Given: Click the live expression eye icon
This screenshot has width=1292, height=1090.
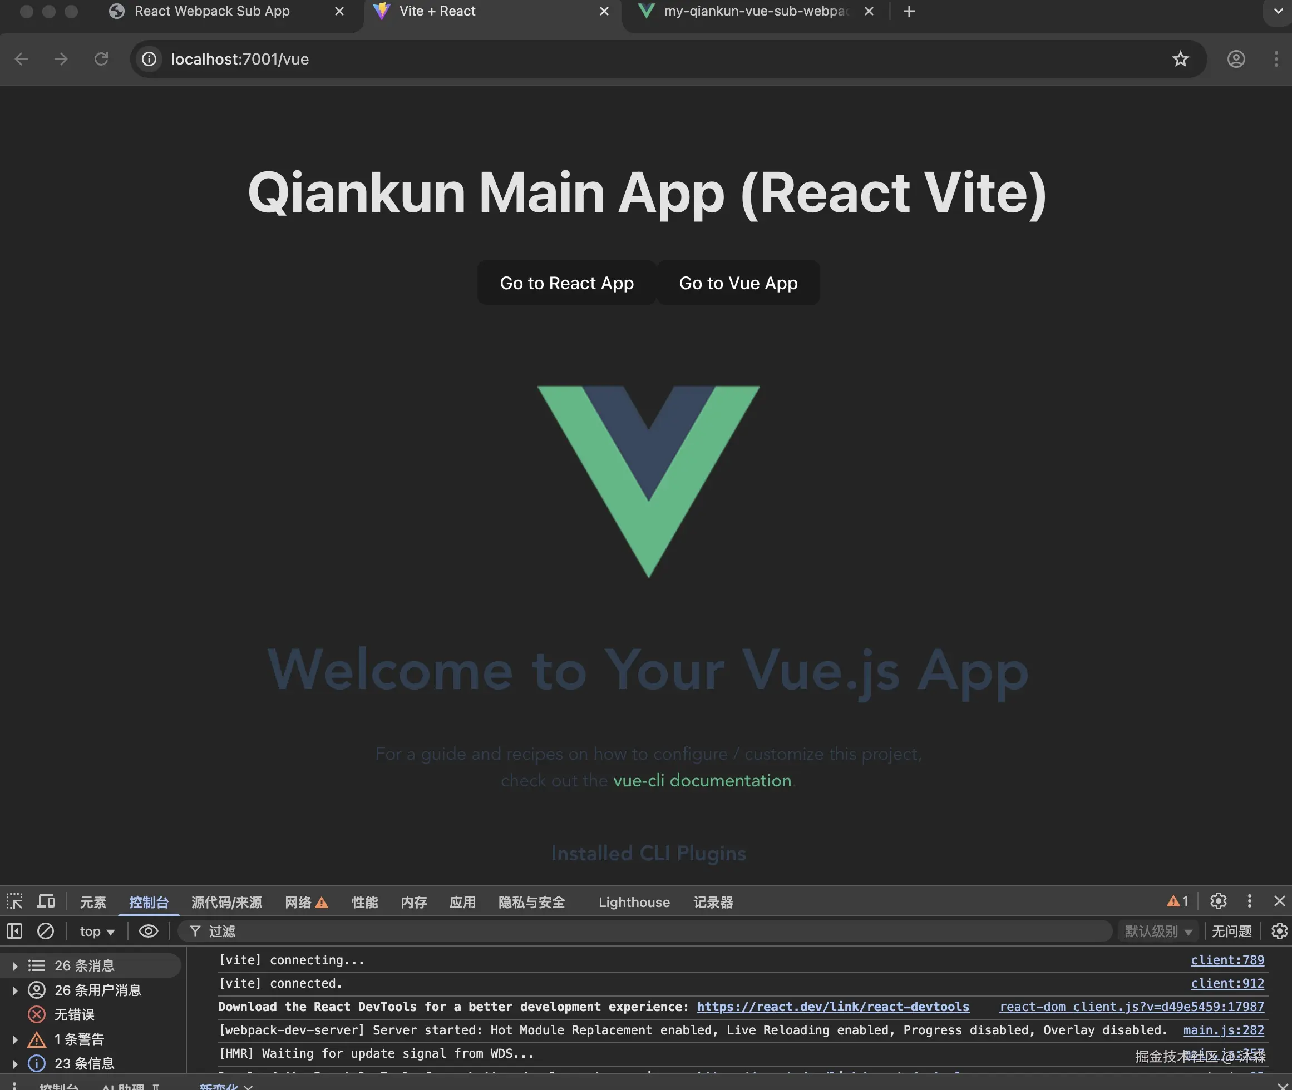Looking at the screenshot, I should click(149, 931).
